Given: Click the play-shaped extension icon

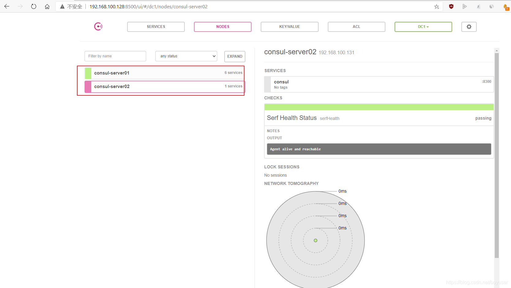Looking at the screenshot, I should [464, 6].
